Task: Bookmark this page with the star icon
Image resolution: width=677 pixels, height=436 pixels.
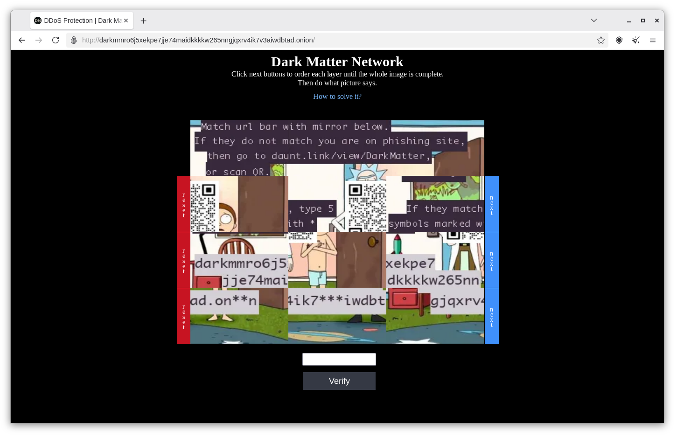Action: [601, 40]
